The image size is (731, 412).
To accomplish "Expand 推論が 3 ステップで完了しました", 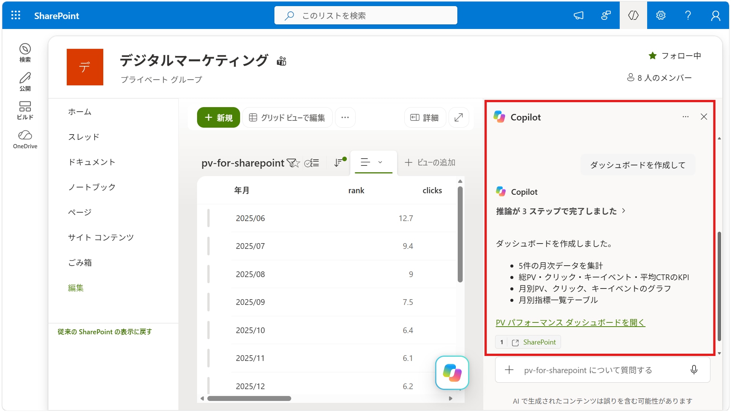I will (x=560, y=211).
